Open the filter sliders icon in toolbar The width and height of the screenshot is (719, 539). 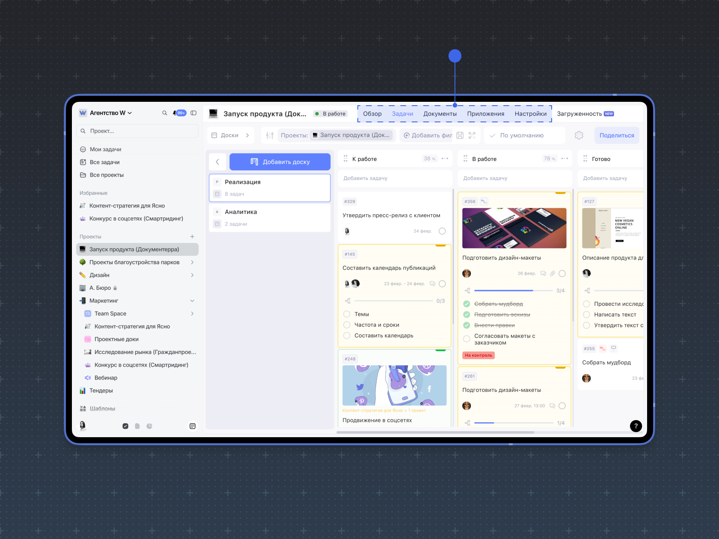[x=270, y=135]
